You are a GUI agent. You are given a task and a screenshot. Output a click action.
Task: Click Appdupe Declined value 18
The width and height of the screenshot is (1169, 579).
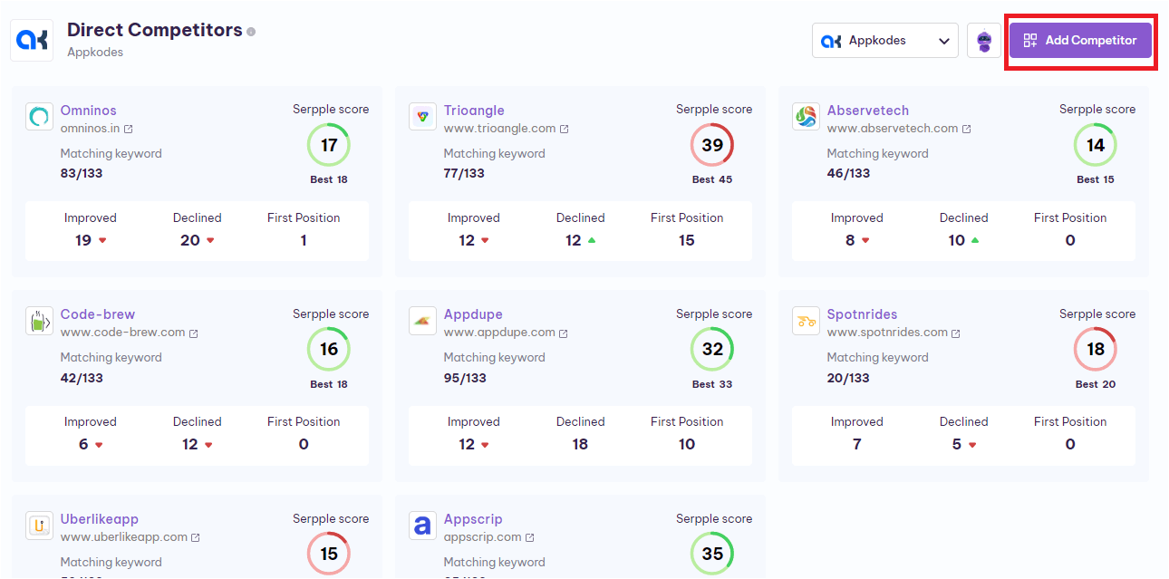click(580, 444)
